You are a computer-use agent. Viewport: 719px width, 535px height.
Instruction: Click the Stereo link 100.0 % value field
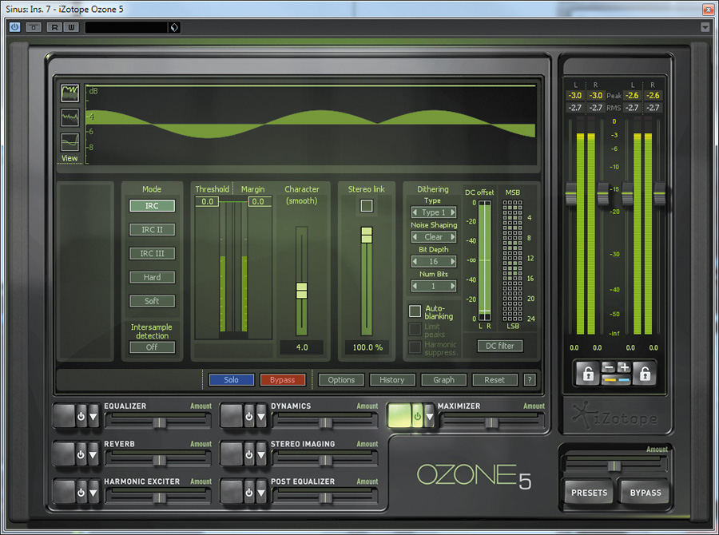pos(367,347)
